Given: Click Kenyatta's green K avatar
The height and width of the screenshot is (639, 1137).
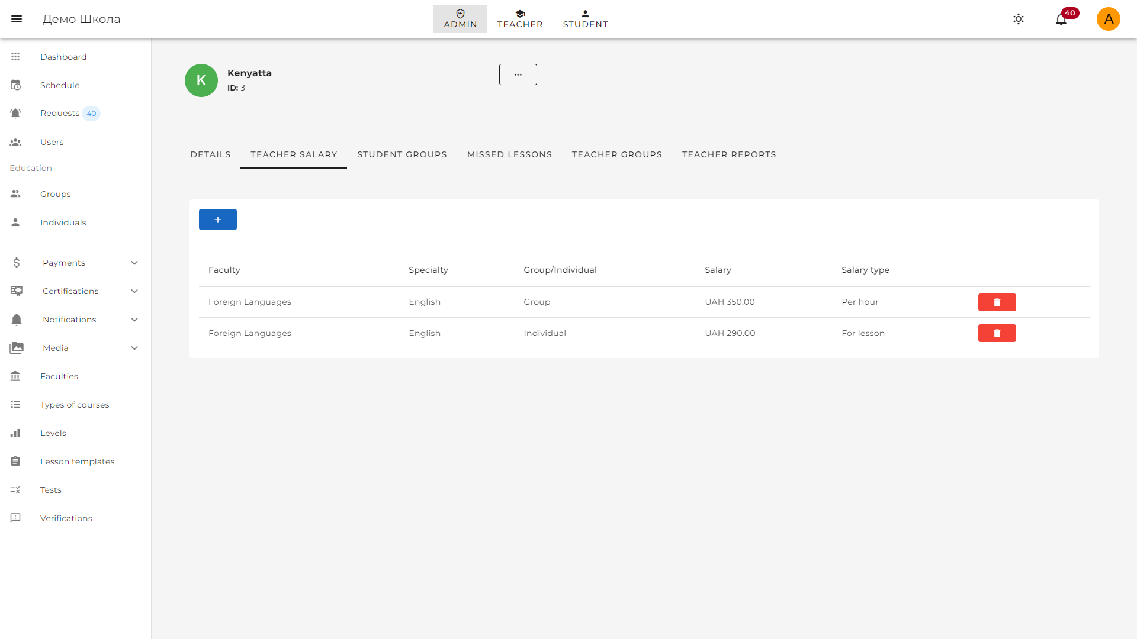Looking at the screenshot, I should tap(201, 80).
